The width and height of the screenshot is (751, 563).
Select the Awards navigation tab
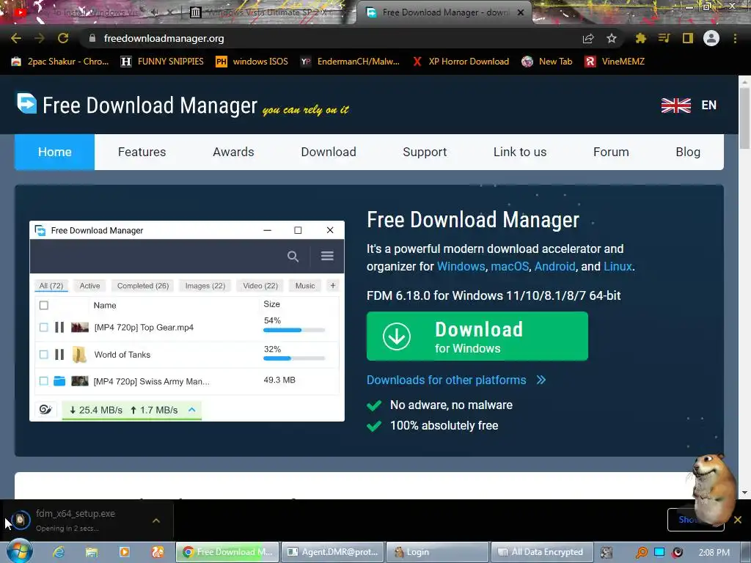[233, 152]
